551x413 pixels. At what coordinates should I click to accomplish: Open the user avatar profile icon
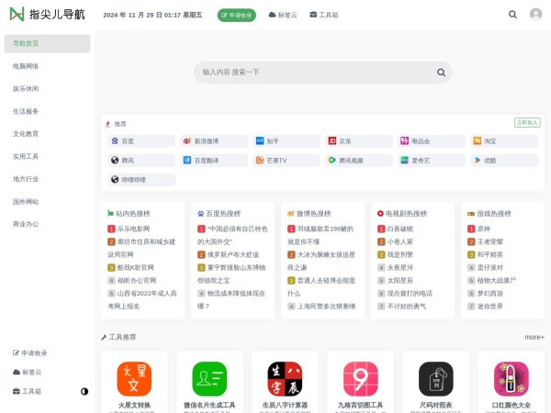coord(535,15)
